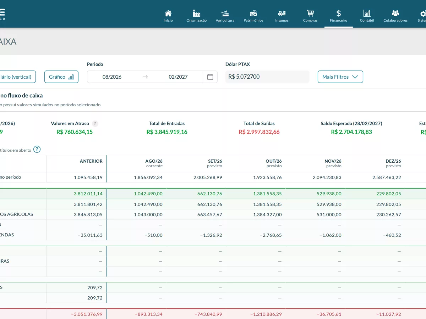The height and width of the screenshot is (319, 426).
Task: Open the Patrimônios tractor icon
Action: click(x=253, y=13)
